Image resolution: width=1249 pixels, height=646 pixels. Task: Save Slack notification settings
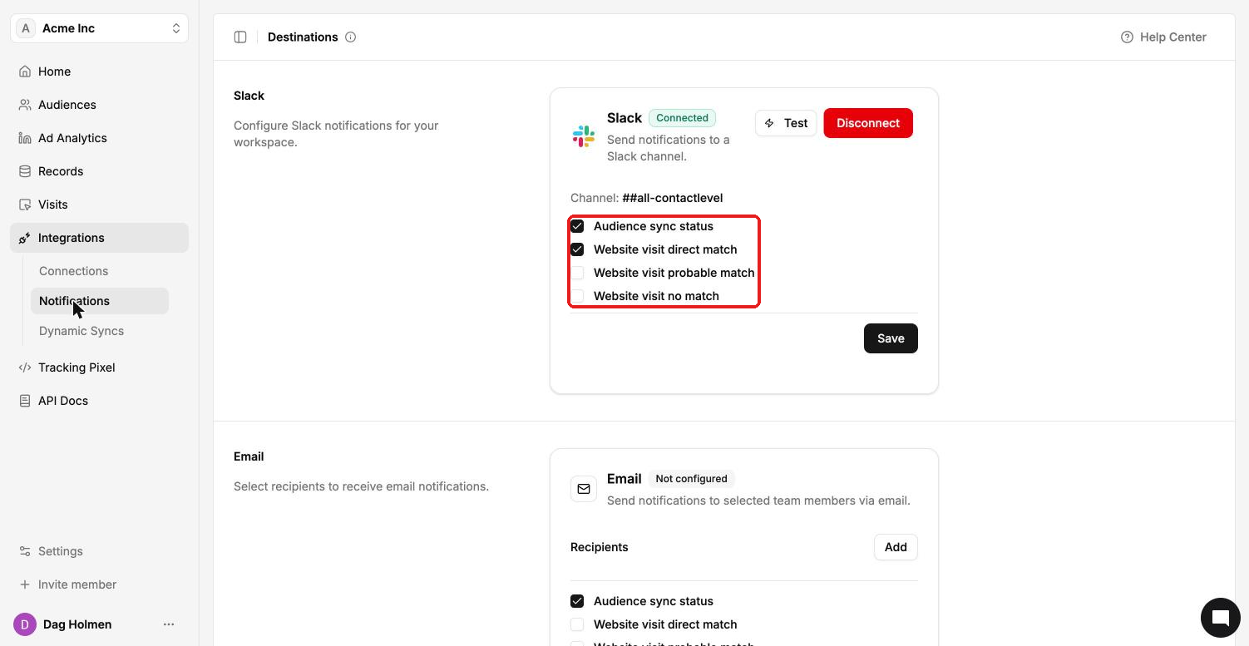[891, 338]
